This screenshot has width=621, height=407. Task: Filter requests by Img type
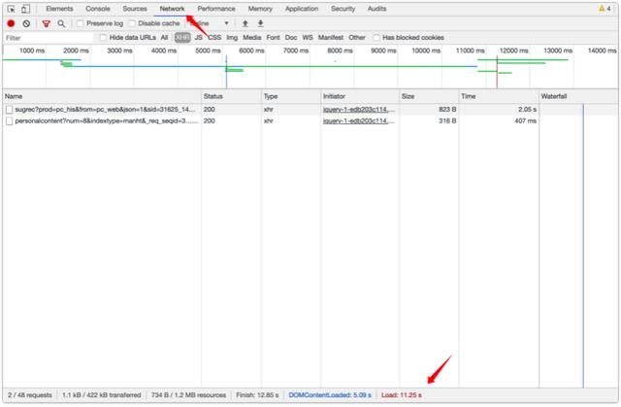click(232, 38)
